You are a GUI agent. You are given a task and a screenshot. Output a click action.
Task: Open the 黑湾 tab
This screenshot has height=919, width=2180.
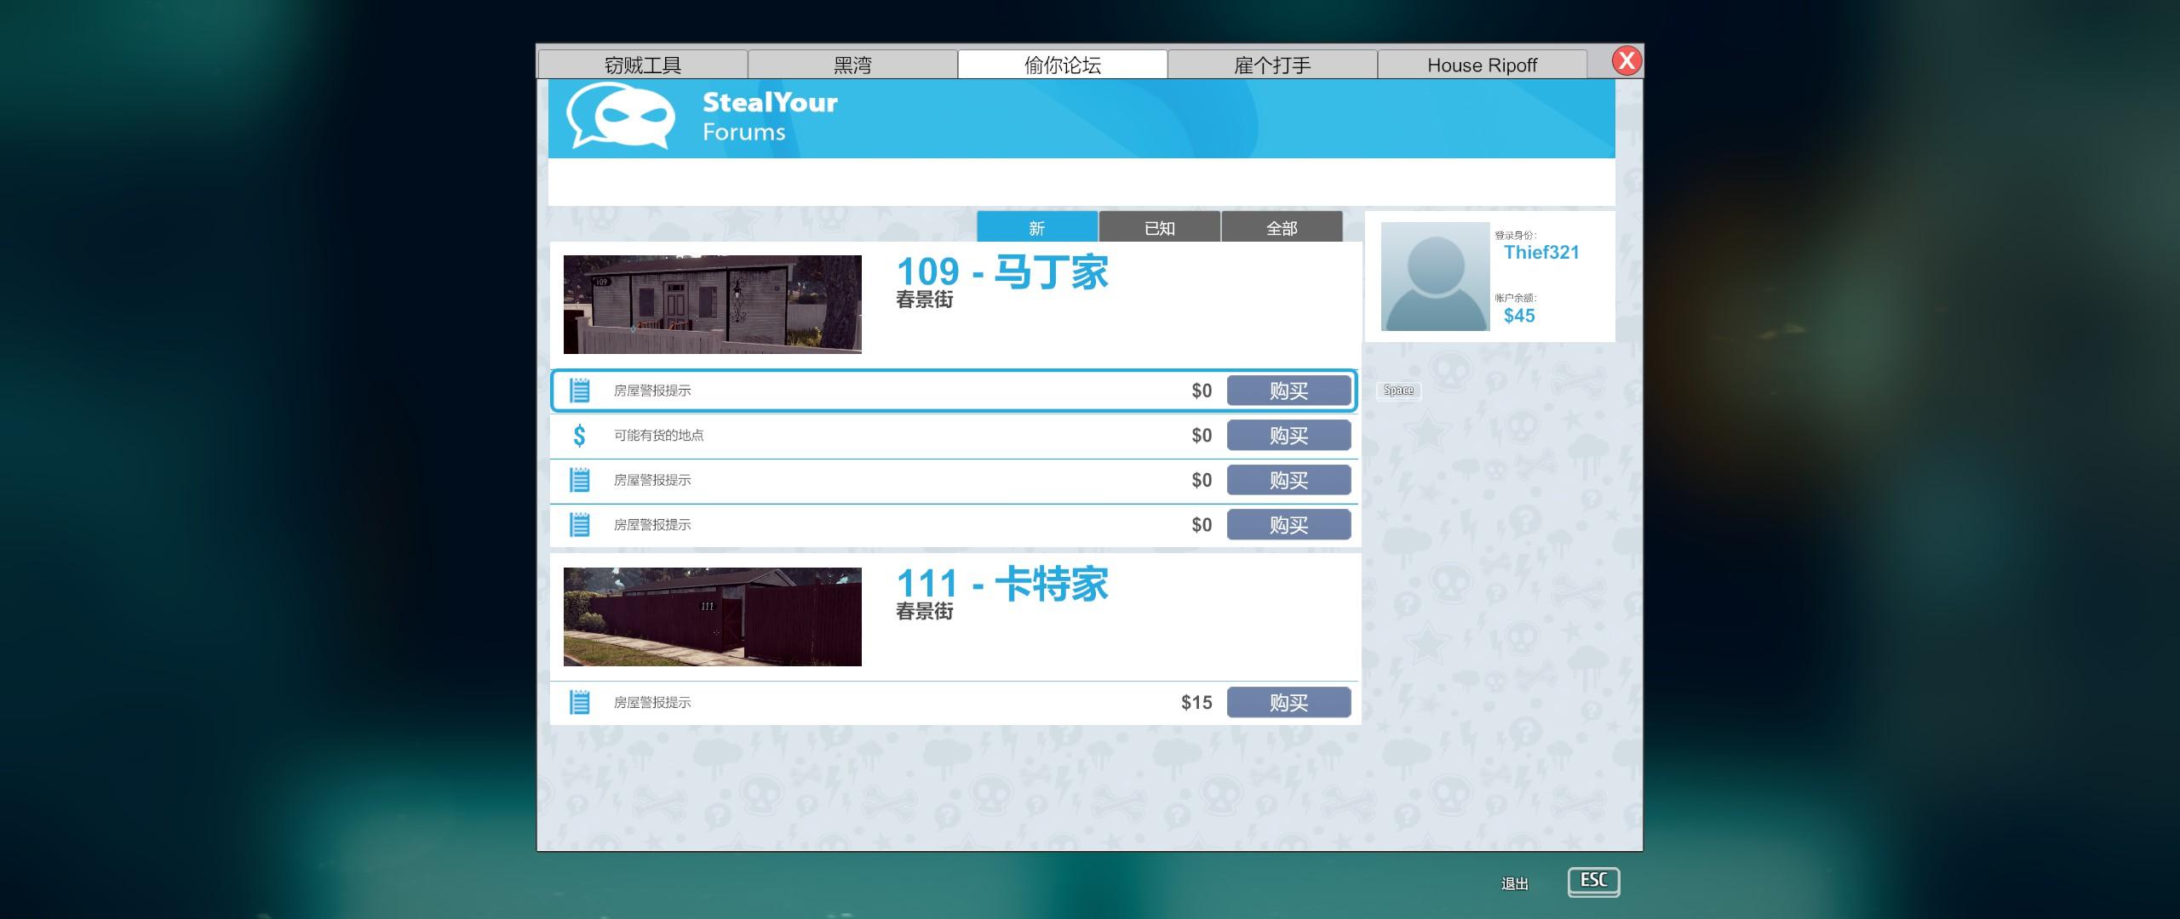point(852,65)
